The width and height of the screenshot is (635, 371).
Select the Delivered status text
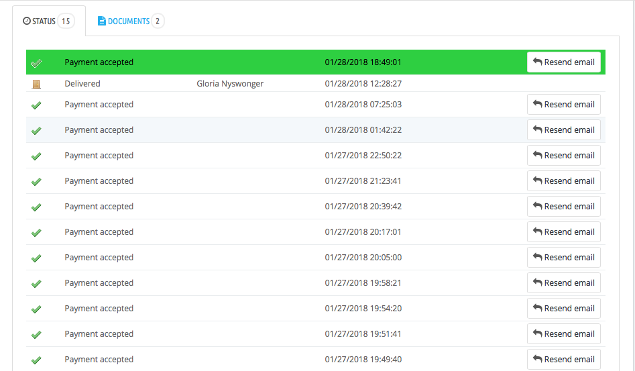82,83
